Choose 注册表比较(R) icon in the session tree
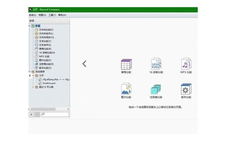Screen dimensions: 226x141 tap(36, 64)
